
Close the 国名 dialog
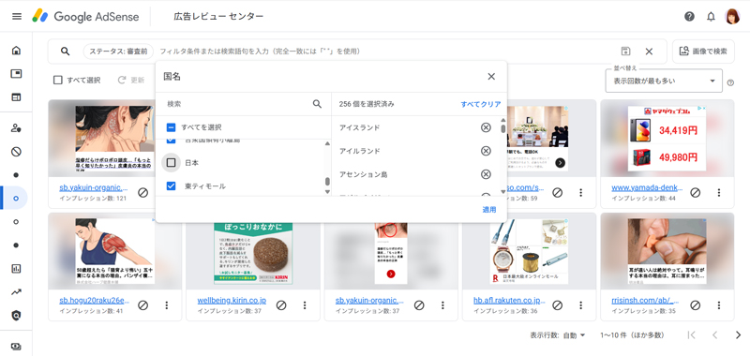(x=491, y=77)
